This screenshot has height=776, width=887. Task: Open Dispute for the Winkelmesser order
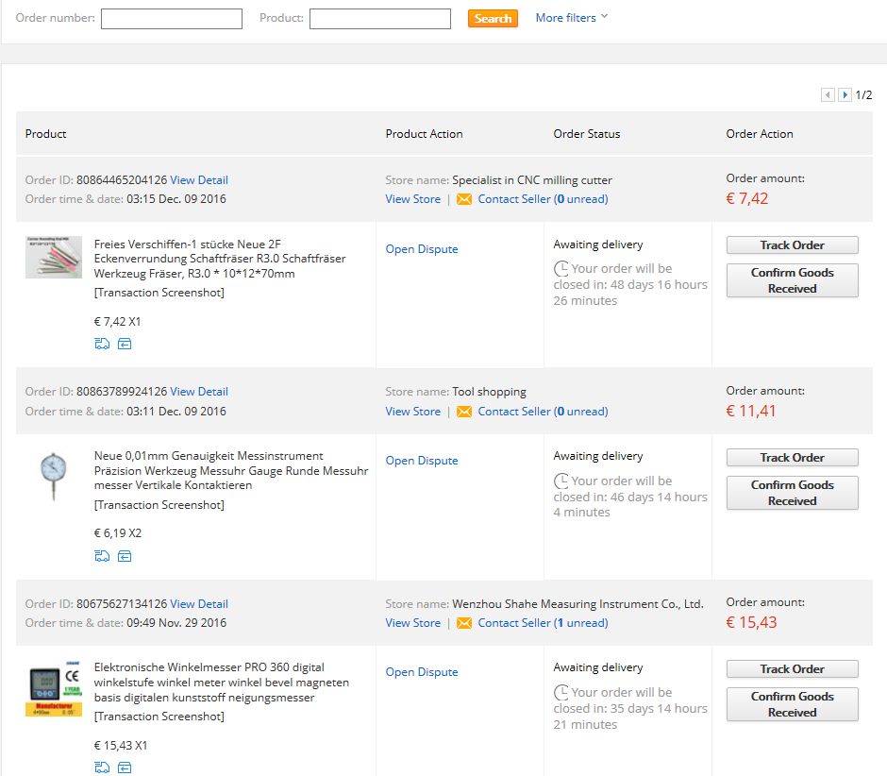pyautogui.click(x=422, y=672)
